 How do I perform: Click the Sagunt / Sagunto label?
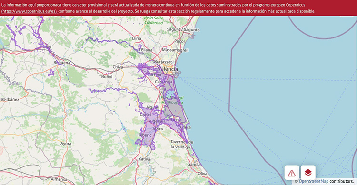click(x=183, y=29)
